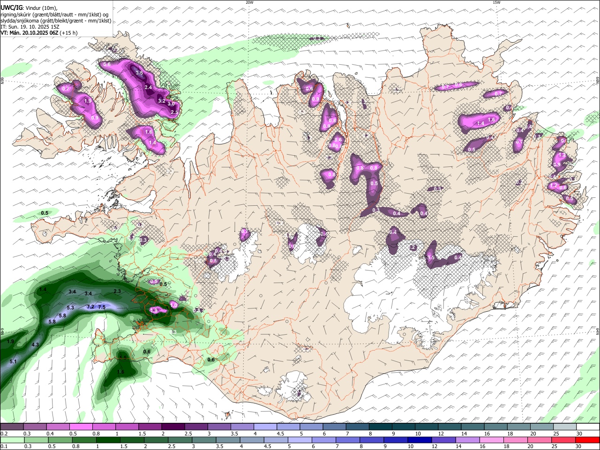The image size is (600, 450).
Task: Click the "7.2" rainfall value on the map
Action: pos(91,307)
